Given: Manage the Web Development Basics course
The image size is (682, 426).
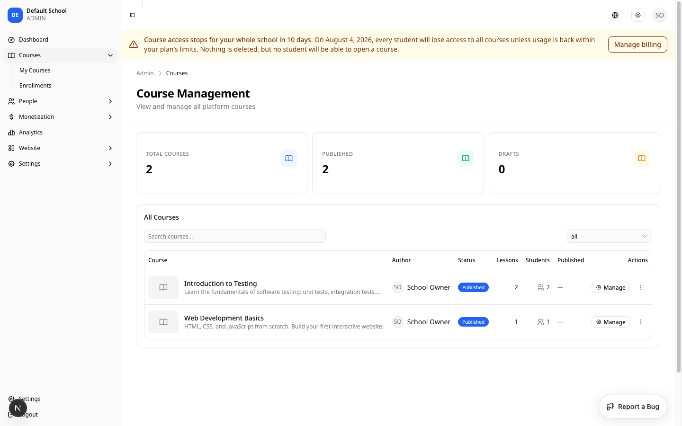Looking at the screenshot, I should click(610, 322).
